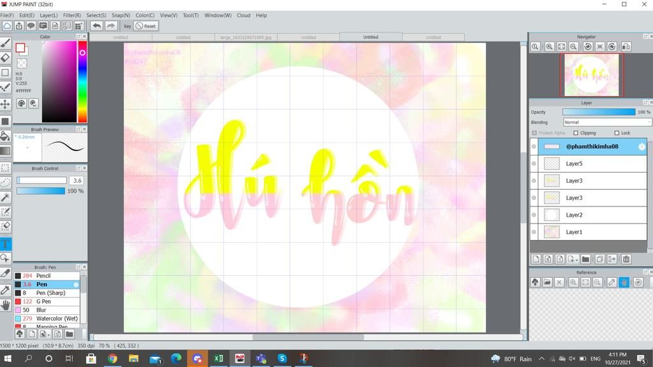Open the color palette icon in Color panel

(21, 103)
